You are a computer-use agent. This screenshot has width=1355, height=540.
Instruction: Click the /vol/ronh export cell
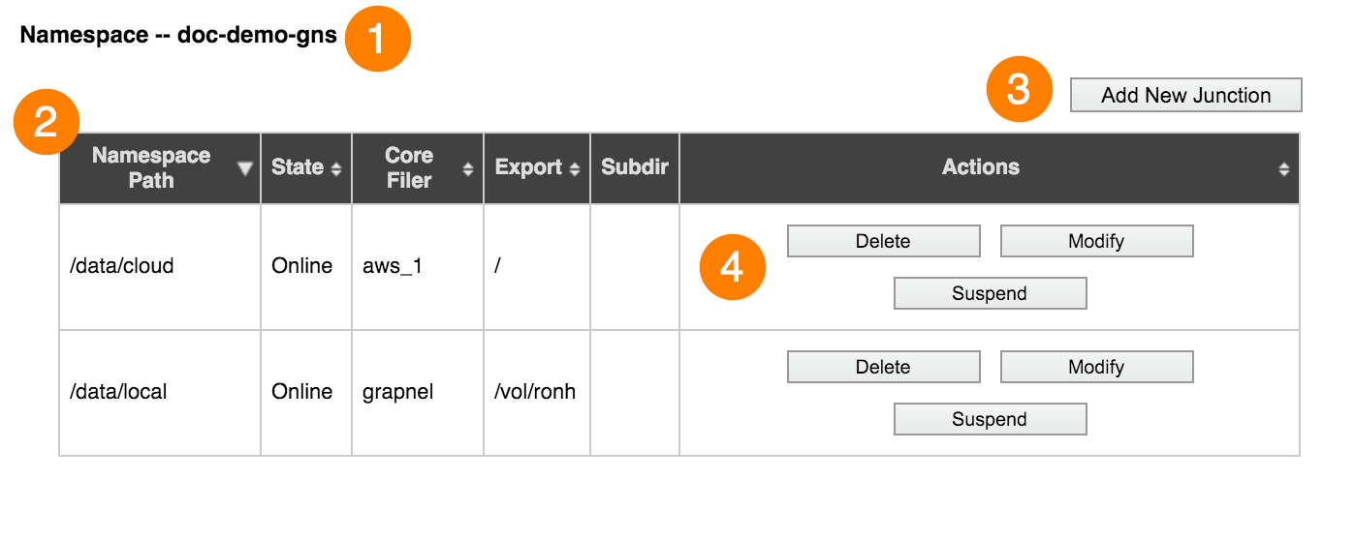point(537,392)
